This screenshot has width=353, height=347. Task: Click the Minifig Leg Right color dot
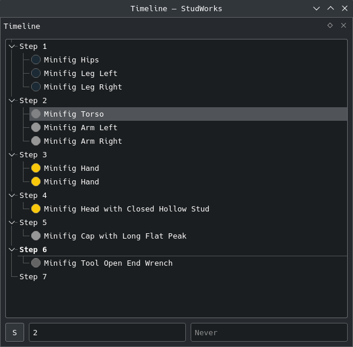tap(36, 87)
